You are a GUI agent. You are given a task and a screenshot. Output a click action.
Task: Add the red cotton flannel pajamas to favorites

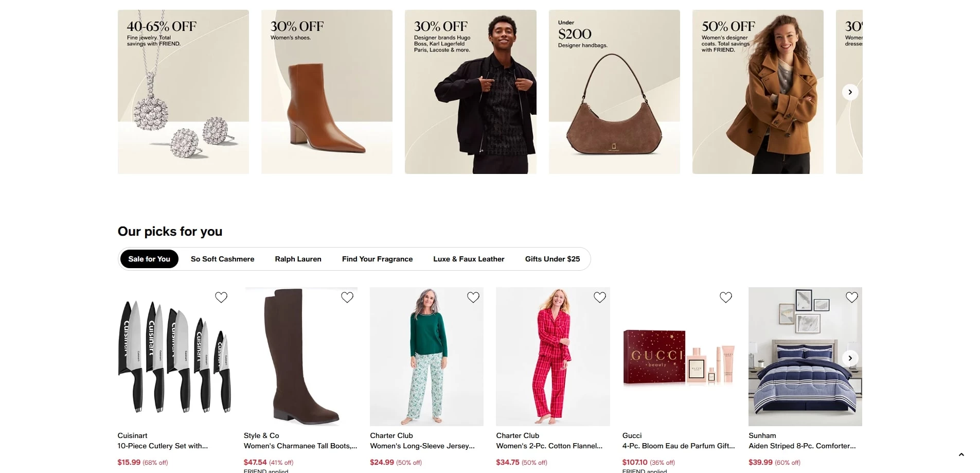(600, 297)
